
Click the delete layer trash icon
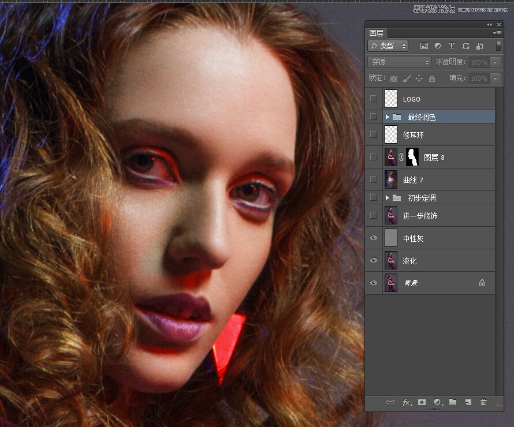pyautogui.click(x=484, y=402)
